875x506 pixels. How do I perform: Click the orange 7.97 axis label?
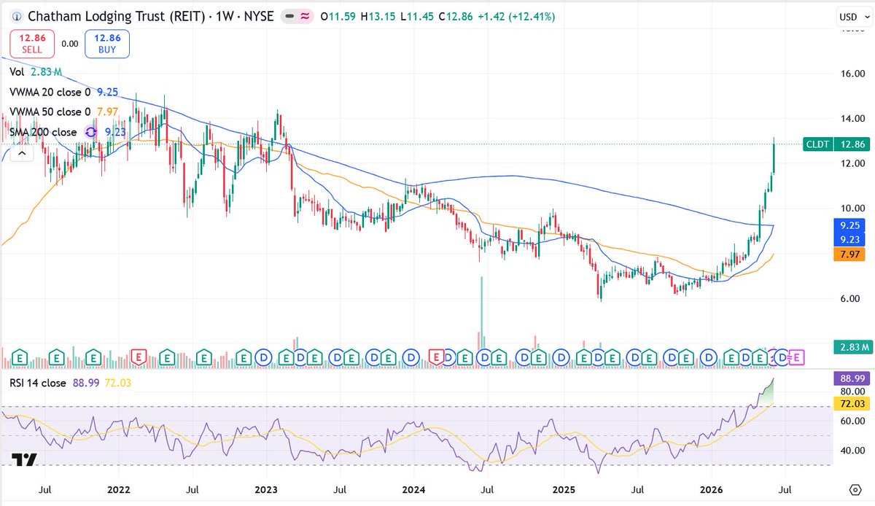tap(849, 254)
